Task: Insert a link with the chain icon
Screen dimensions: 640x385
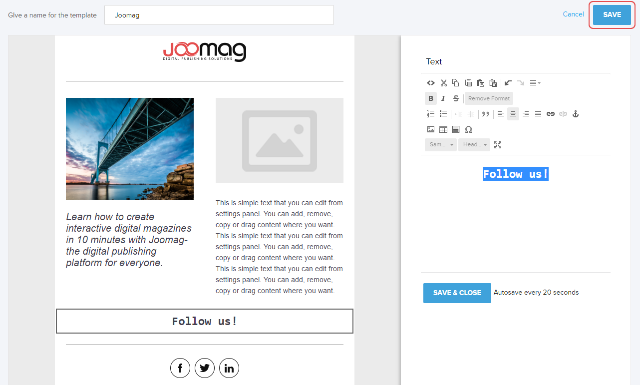Action: click(x=550, y=114)
